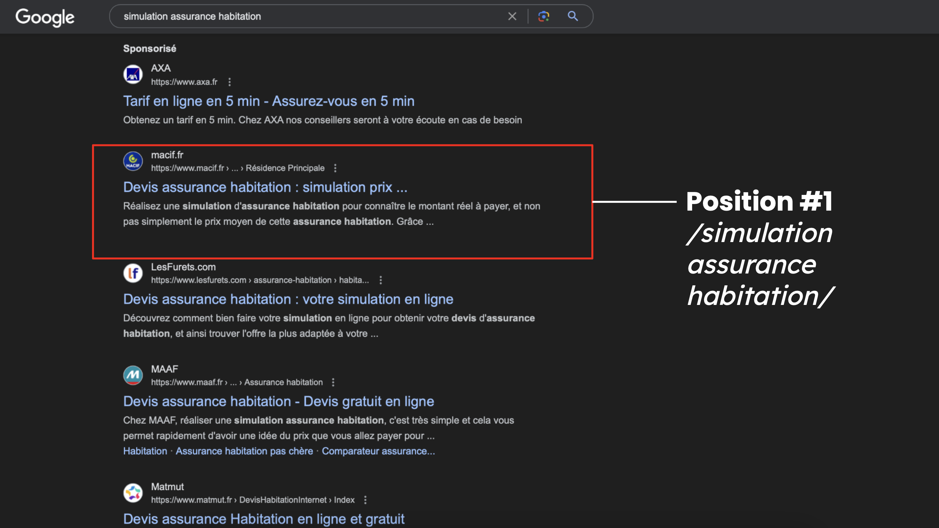Image resolution: width=939 pixels, height=528 pixels.
Task: Open the three-dot menu next to axa.fr URL
Action: (229, 82)
